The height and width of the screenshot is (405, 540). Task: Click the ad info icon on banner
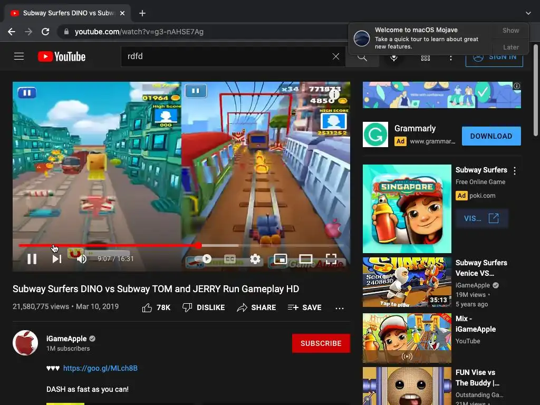(x=517, y=86)
